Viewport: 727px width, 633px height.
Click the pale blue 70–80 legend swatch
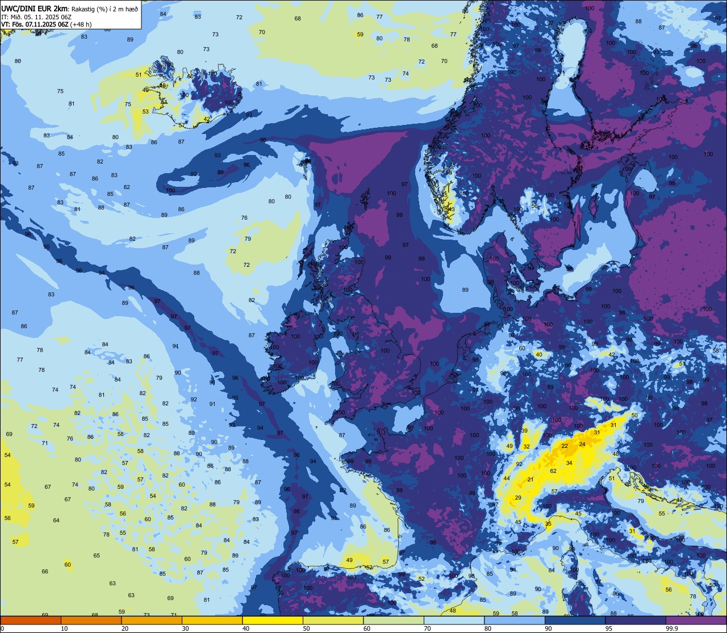tap(454, 620)
